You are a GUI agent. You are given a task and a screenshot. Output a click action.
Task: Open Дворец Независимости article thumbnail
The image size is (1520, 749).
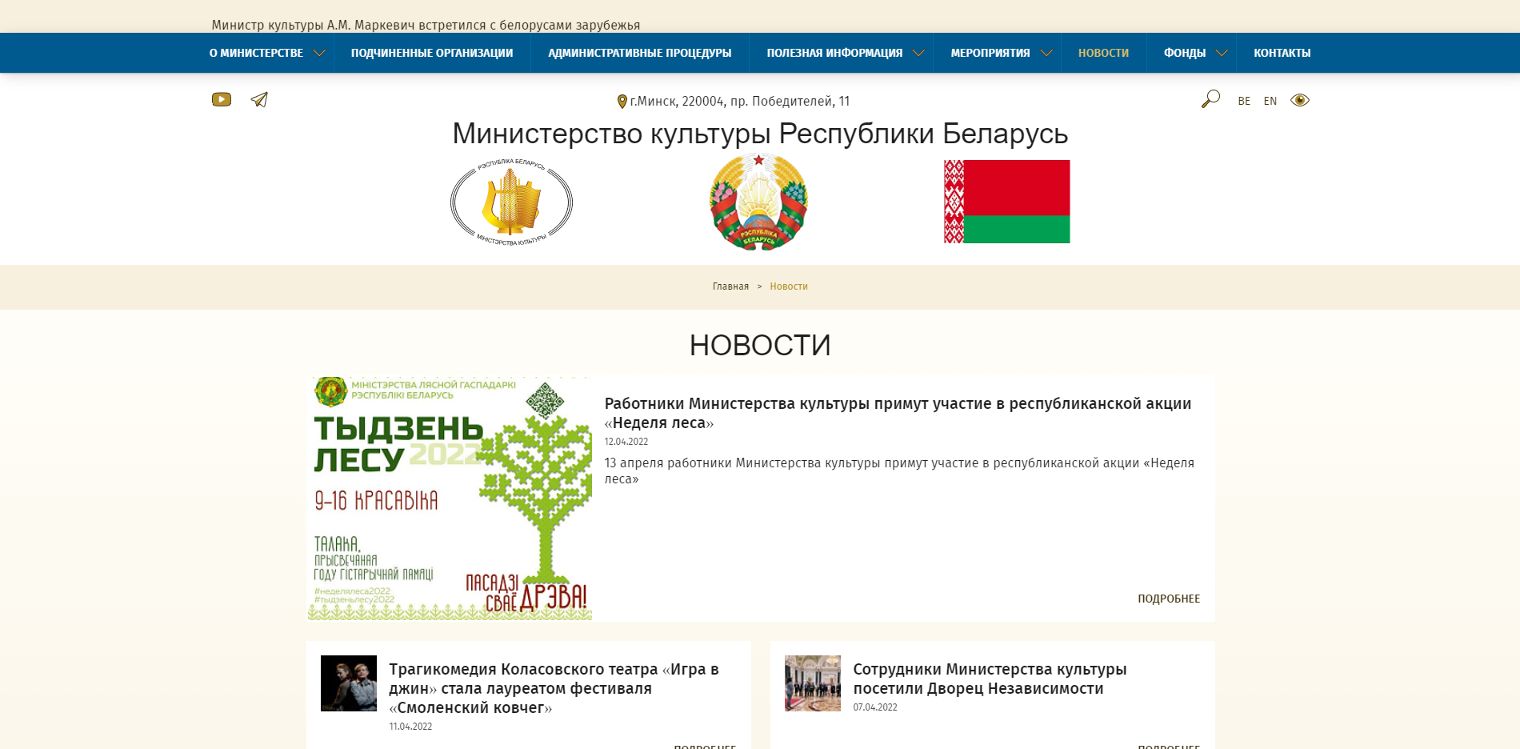tap(813, 683)
